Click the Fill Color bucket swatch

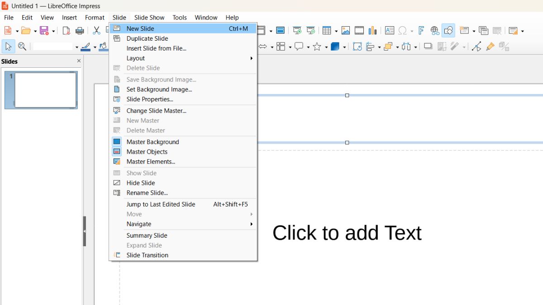pos(104,47)
